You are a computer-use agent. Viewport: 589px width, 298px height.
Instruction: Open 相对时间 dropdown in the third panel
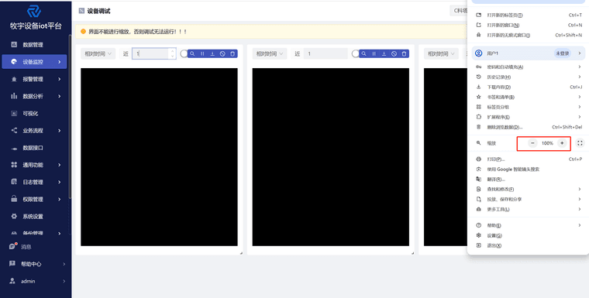pyautogui.click(x=441, y=54)
